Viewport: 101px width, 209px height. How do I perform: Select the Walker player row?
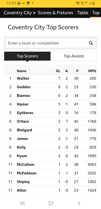[50, 79]
